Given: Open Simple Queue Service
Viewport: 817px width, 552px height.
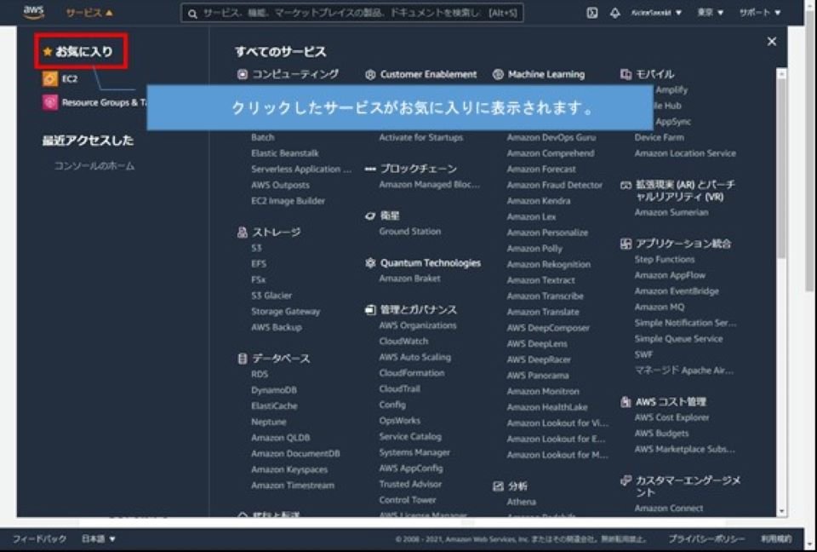Looking at the screenshot, I should point(678,338).
